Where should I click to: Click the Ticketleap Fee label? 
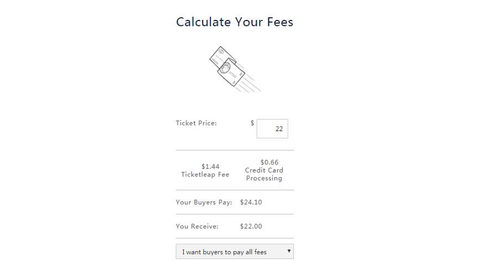tap(205, 174)
